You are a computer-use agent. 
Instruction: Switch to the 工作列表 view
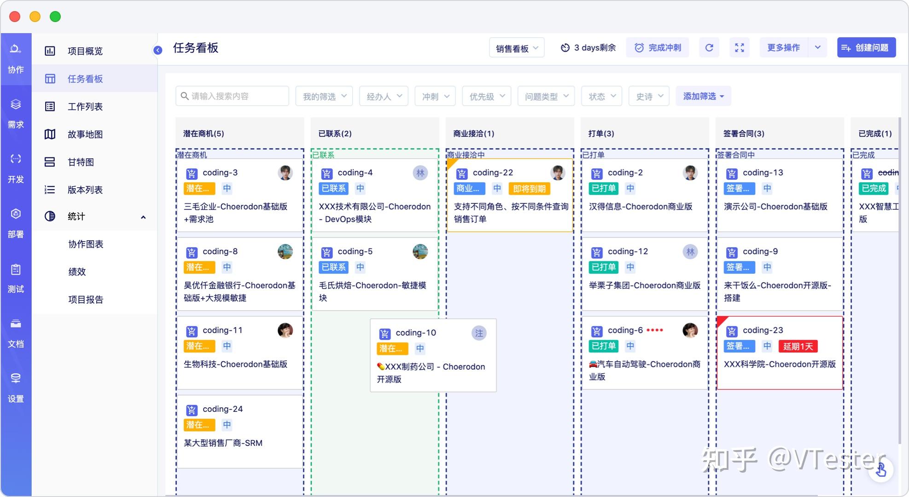85,106
